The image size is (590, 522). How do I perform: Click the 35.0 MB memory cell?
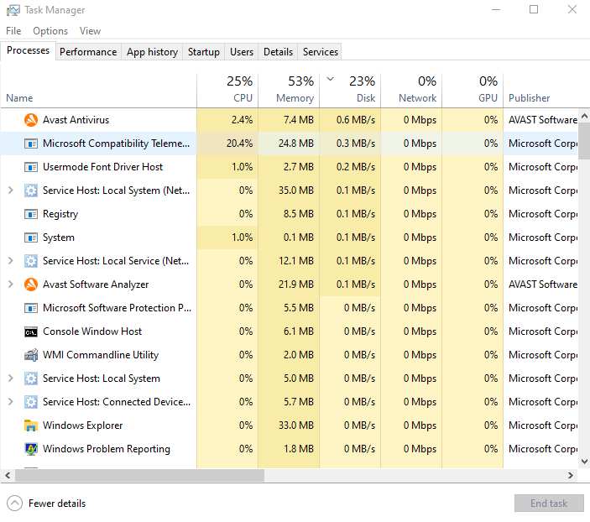[x=289, y=191]
